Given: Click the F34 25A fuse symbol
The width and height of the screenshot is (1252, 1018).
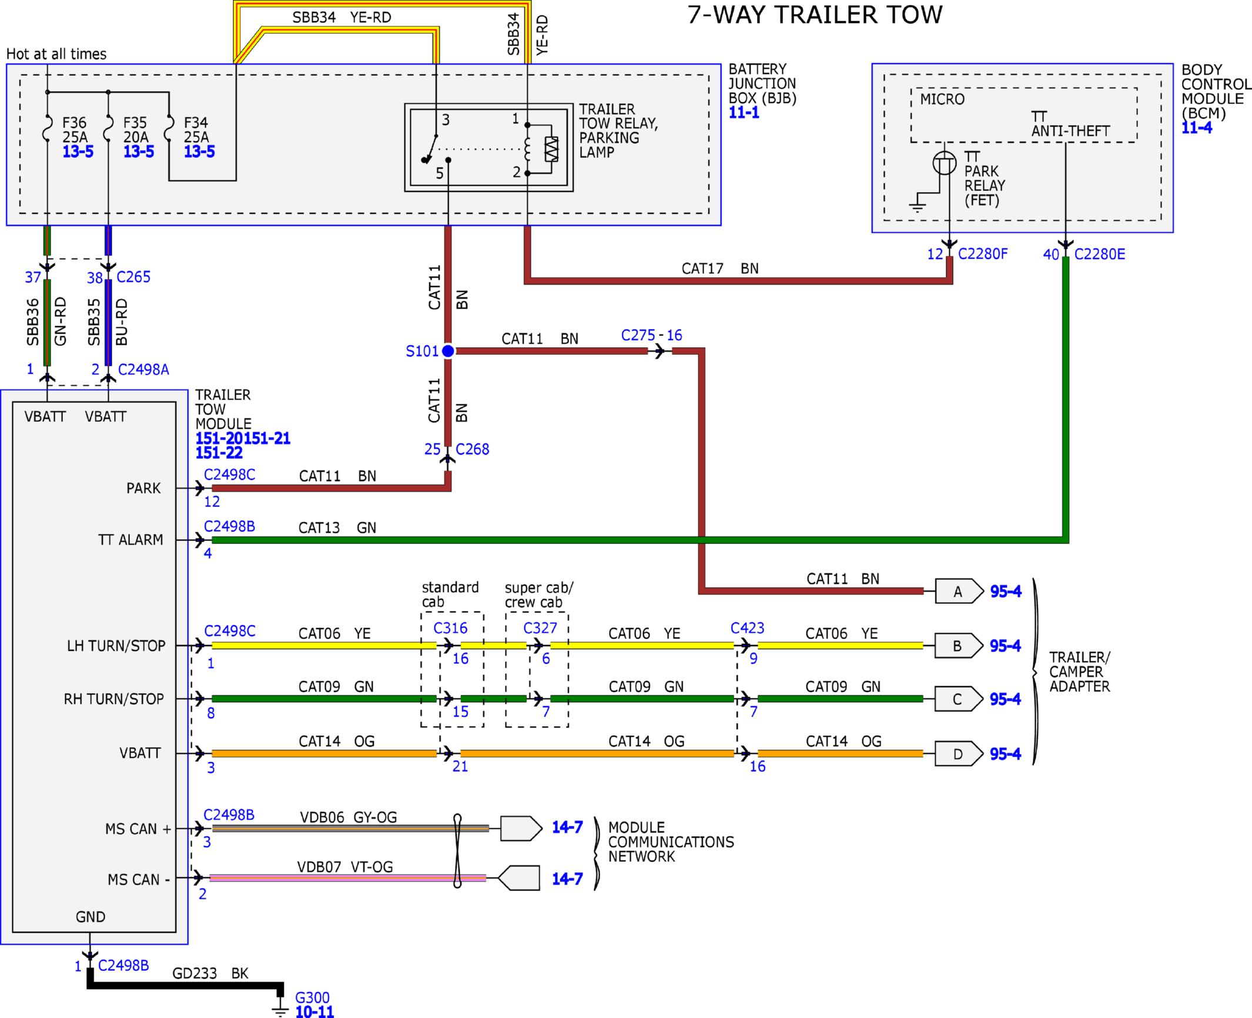Looking at the screenshot, I should click(x=169, y=129).
